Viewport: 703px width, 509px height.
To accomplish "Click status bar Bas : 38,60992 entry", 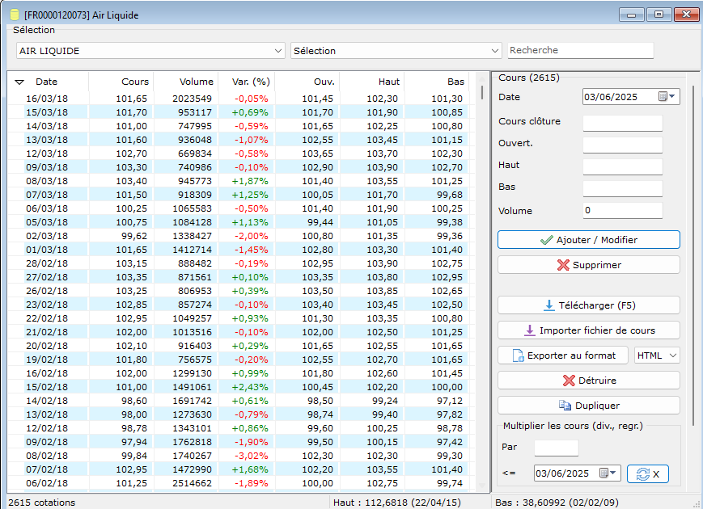I will point(557,503).
